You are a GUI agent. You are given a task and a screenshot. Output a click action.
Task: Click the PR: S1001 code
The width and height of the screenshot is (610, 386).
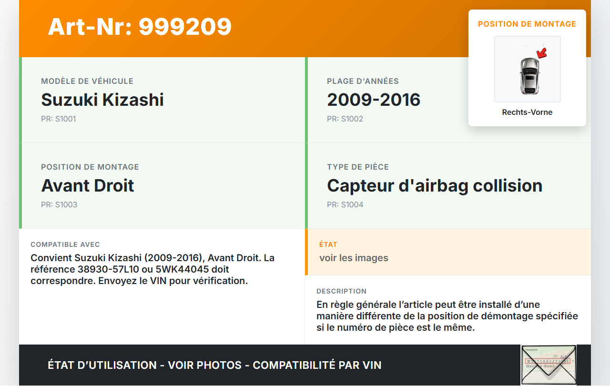59,119
